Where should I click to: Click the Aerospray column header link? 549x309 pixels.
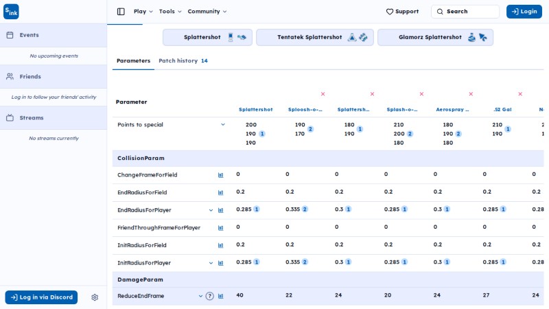452,110
